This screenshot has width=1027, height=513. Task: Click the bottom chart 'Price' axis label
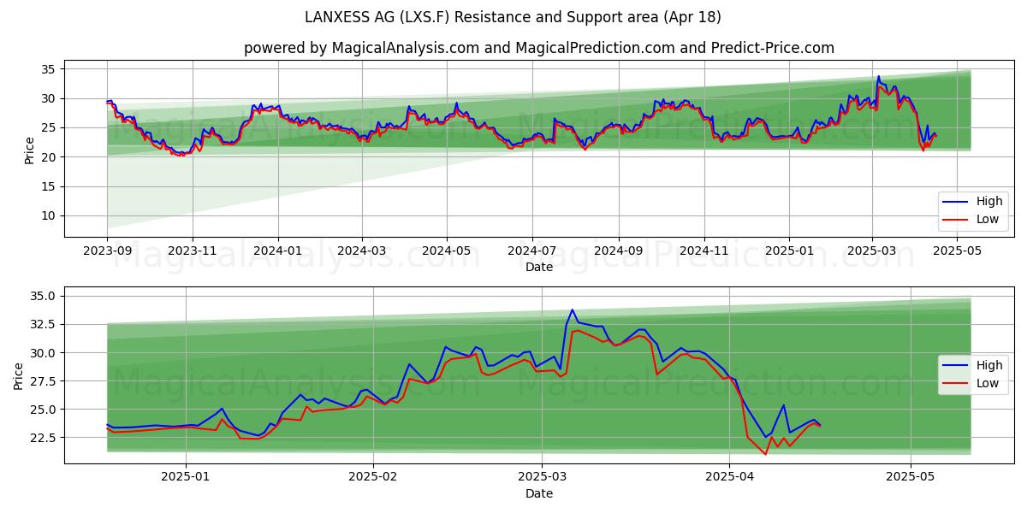18,375
